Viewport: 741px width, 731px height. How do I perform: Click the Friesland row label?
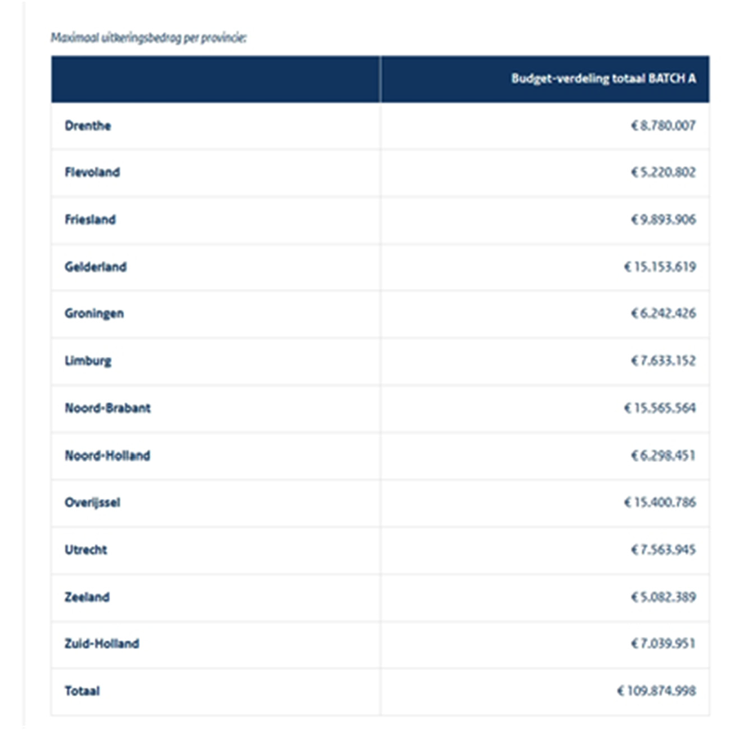click(x=90, y=220)
